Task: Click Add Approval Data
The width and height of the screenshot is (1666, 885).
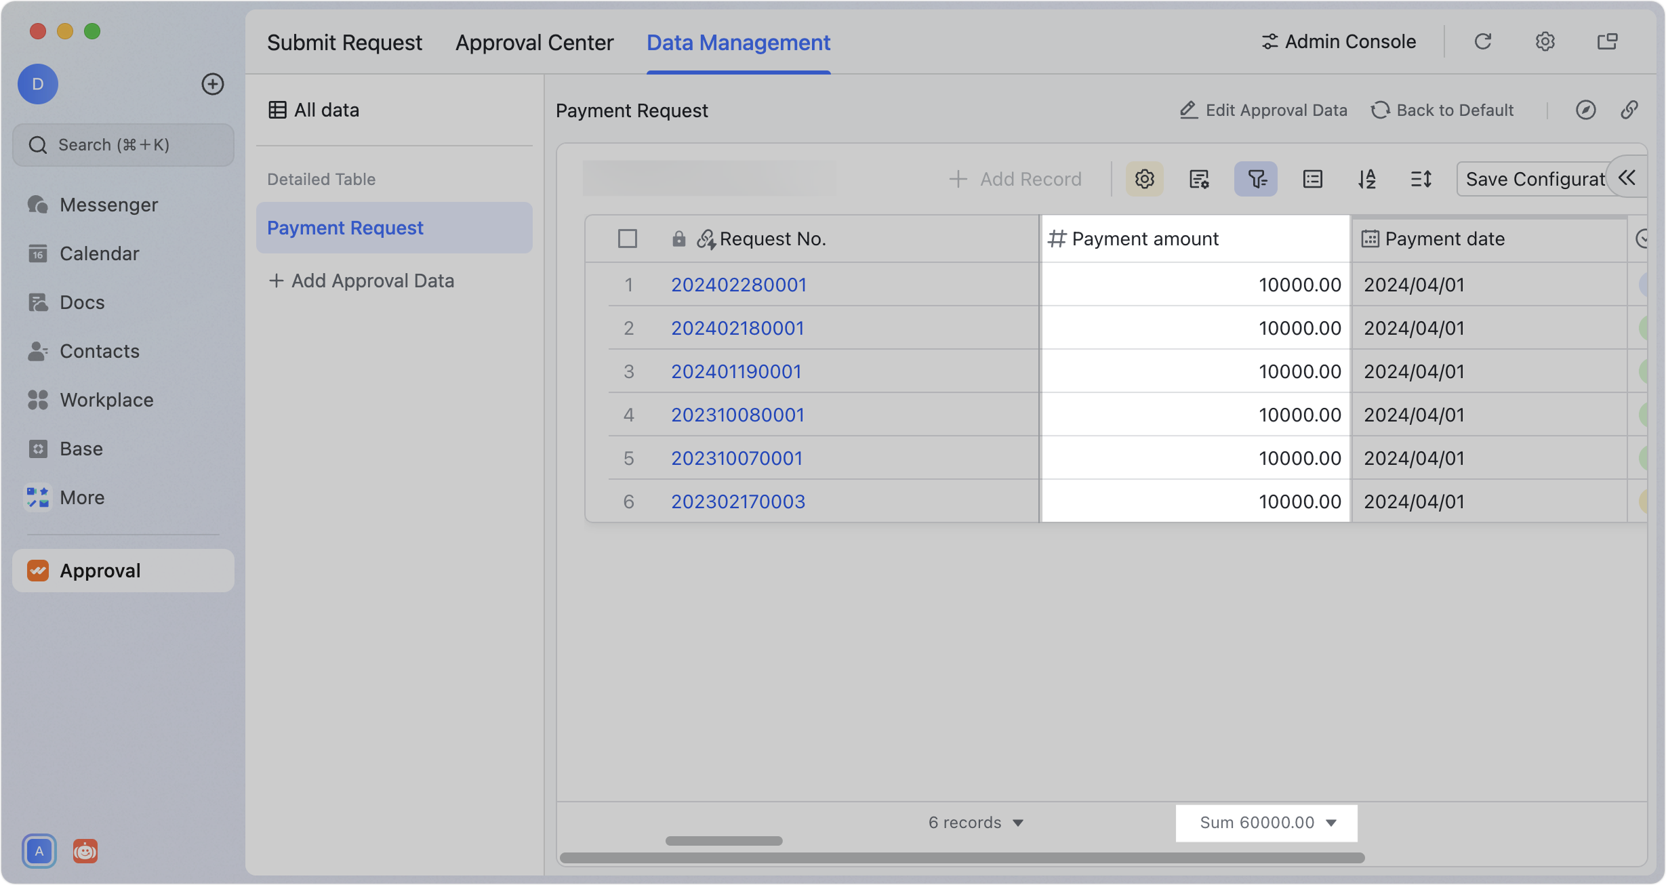Action: coord(361,281)
